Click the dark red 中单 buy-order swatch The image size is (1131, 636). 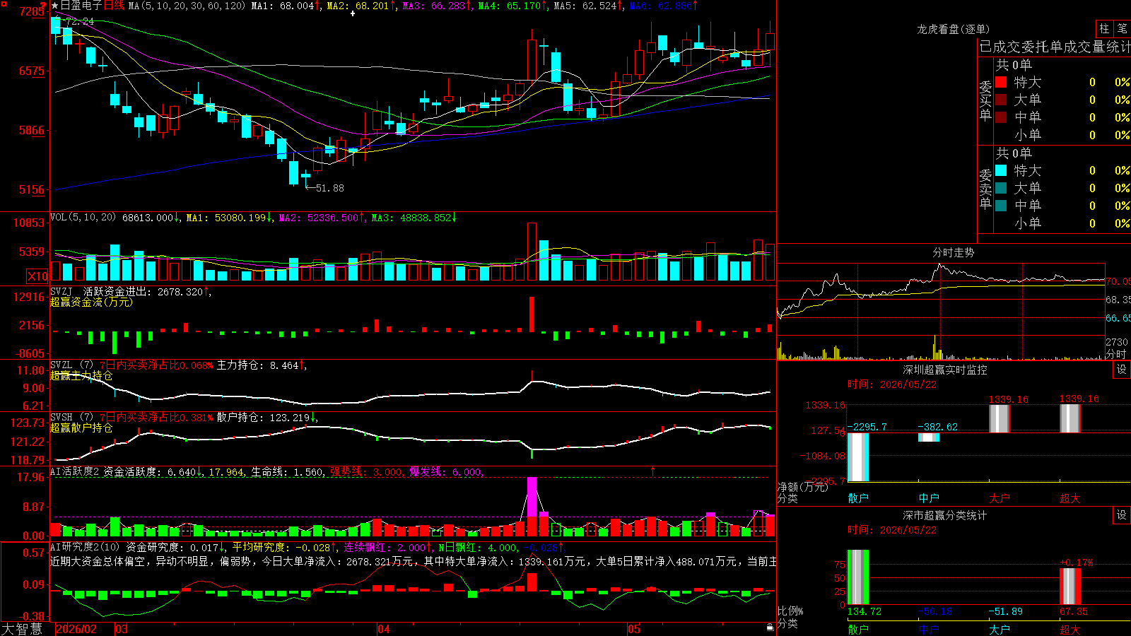(1001, 117)
